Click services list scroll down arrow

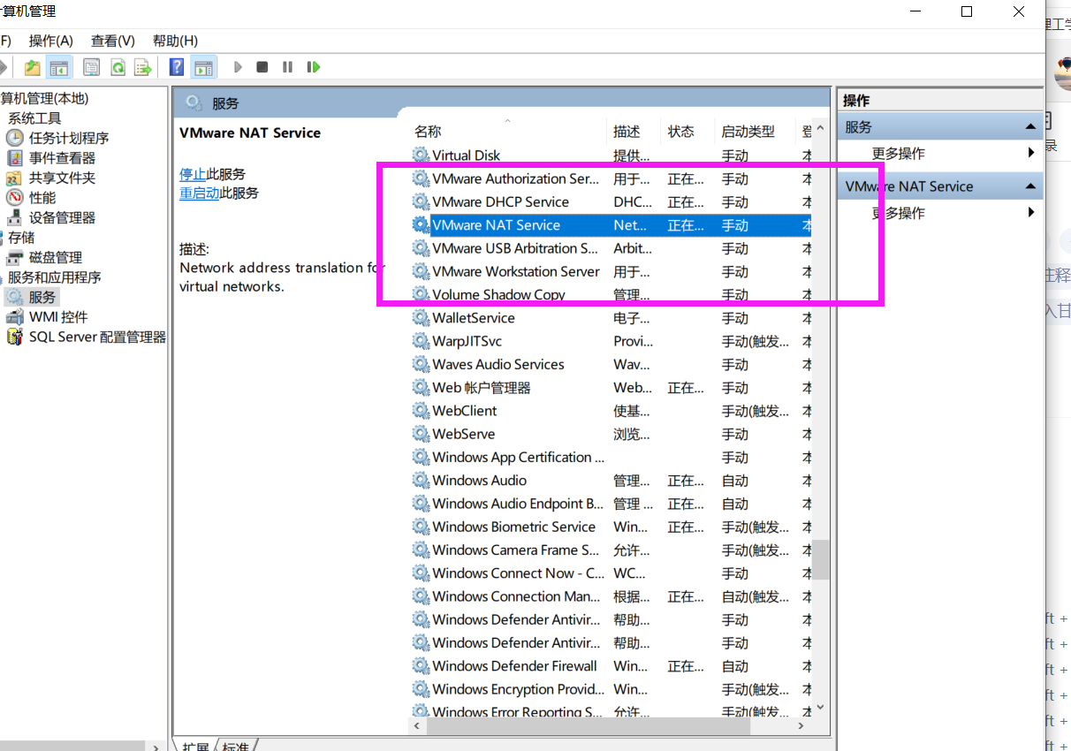(x=821, y=707)
